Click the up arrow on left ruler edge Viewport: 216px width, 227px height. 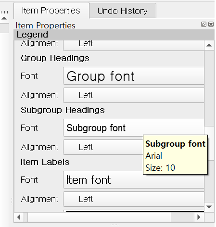pyautogui.click(x=4, y=18)
